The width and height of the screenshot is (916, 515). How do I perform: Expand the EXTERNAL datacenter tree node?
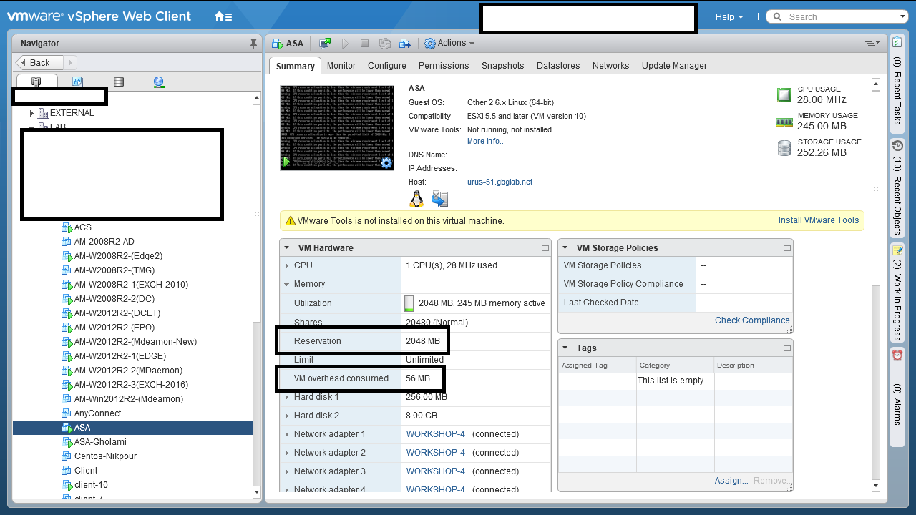coord(32,113)
